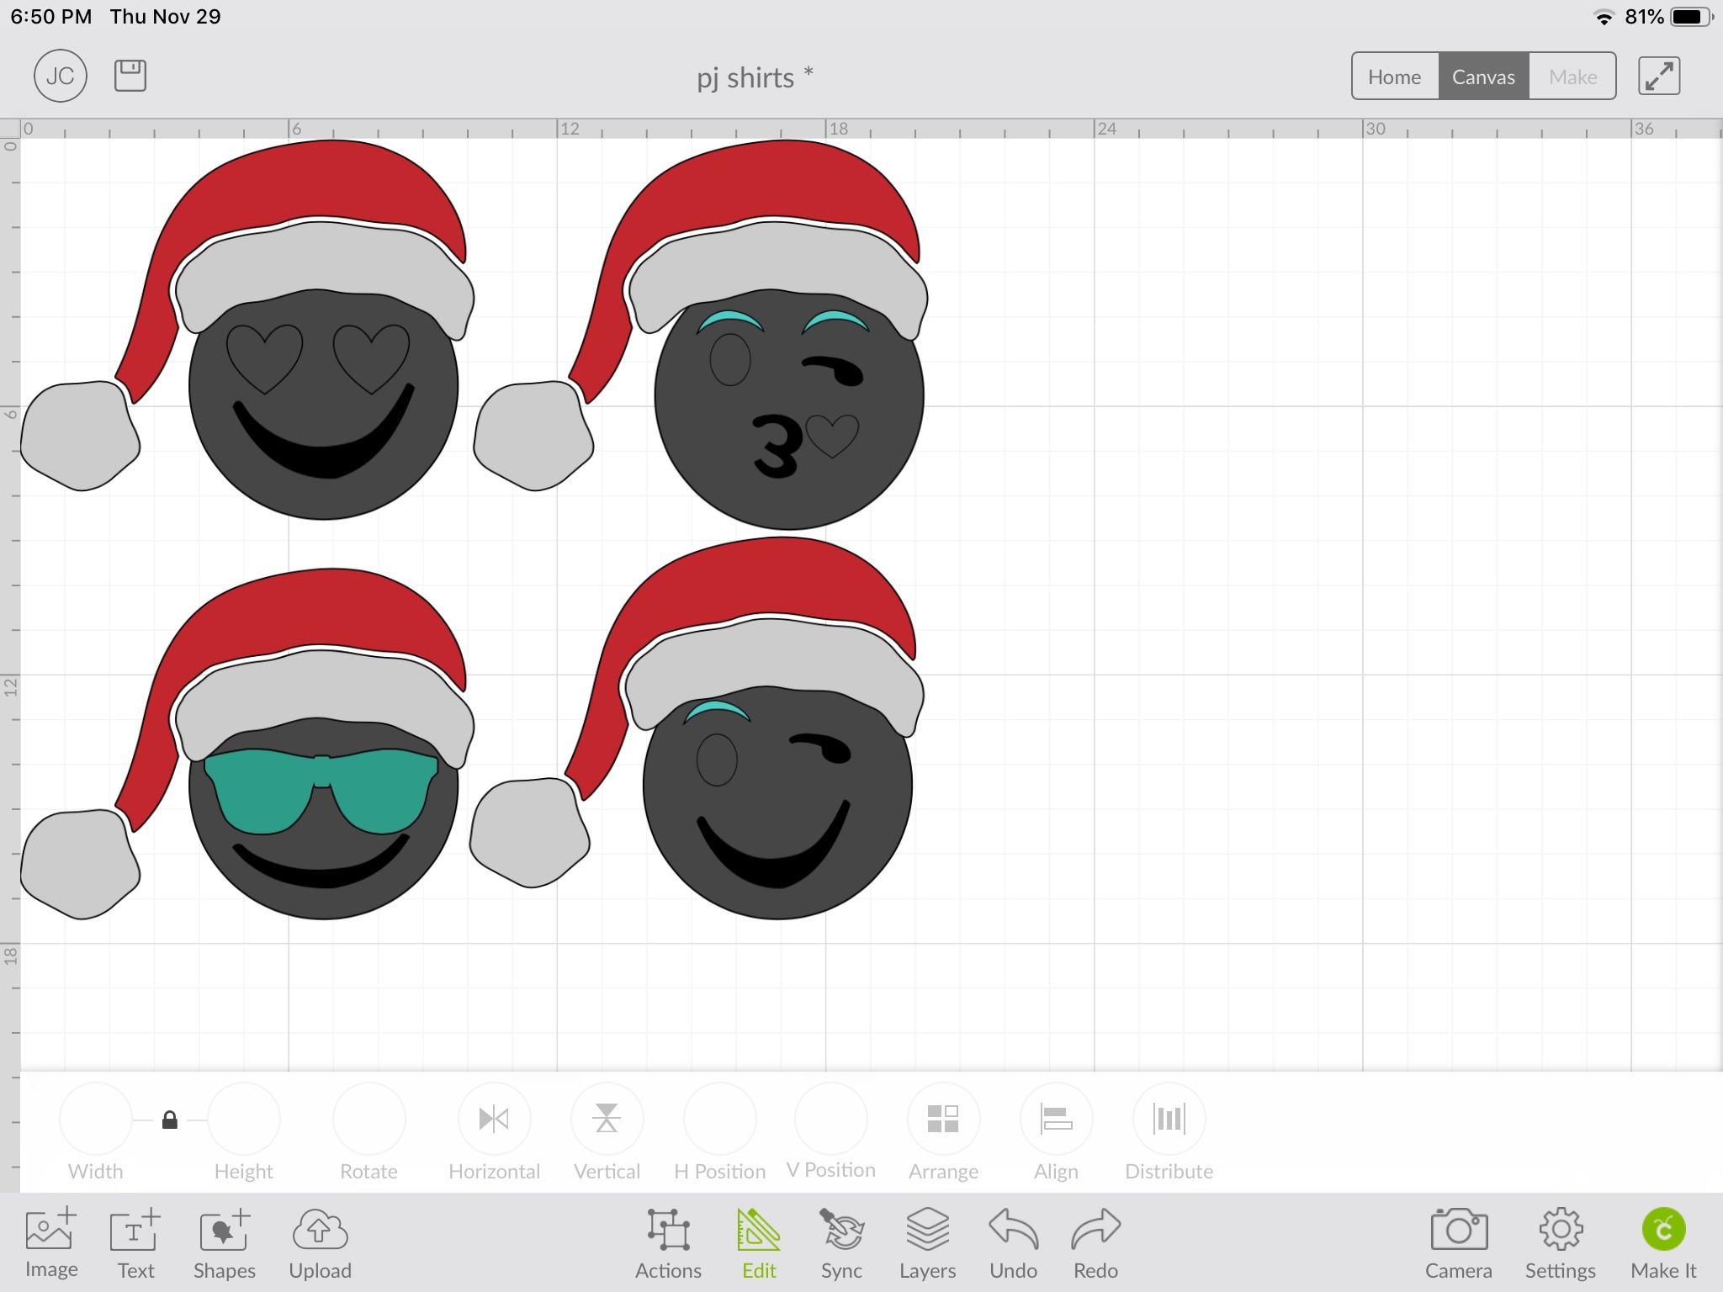Open the Camera tool
This screenshot has height=1292, width=1723.
point(1458,1242)
